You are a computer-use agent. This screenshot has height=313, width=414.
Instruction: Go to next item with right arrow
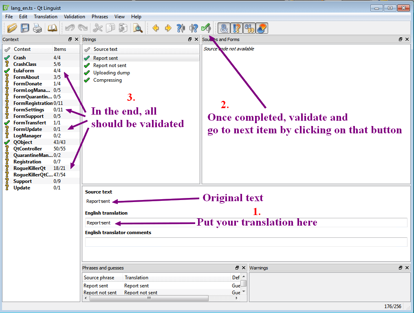click(168, 28)
